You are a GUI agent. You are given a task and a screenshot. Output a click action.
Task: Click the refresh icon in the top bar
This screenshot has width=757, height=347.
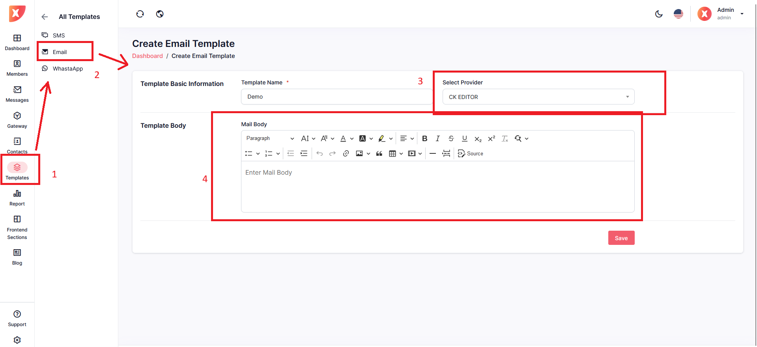[x=140, y=14]
